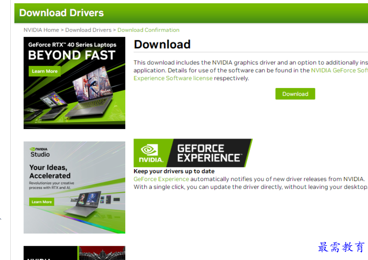
Task: Click the NVIDIA Studio logo in banner
Action: tap(39, 152)
